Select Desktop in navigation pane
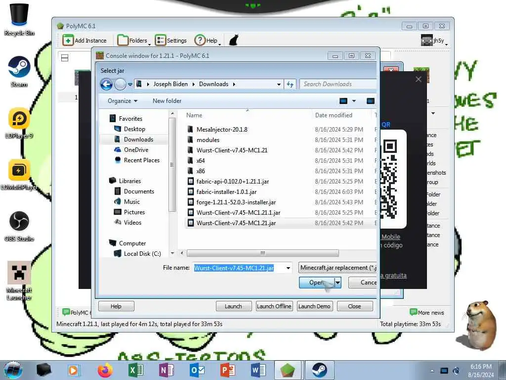The image size is (506, 380). tap(134, 129)
